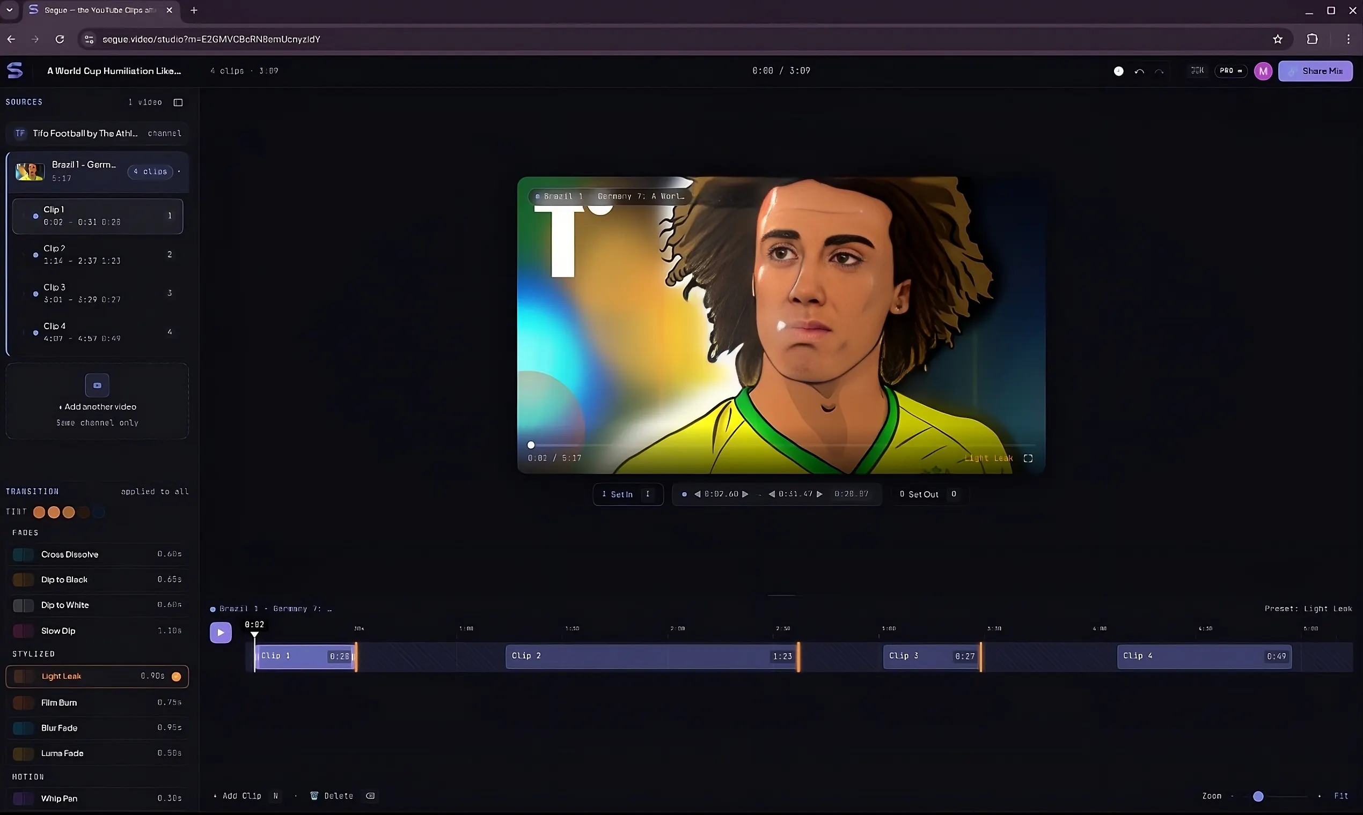The image size is (1363, 815).
Task: Click the video preview progress bar handle
Action: [x=531, y=445]
